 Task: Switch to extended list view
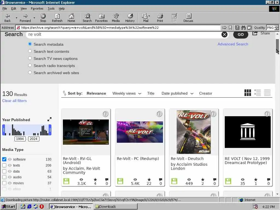point(258,93)
